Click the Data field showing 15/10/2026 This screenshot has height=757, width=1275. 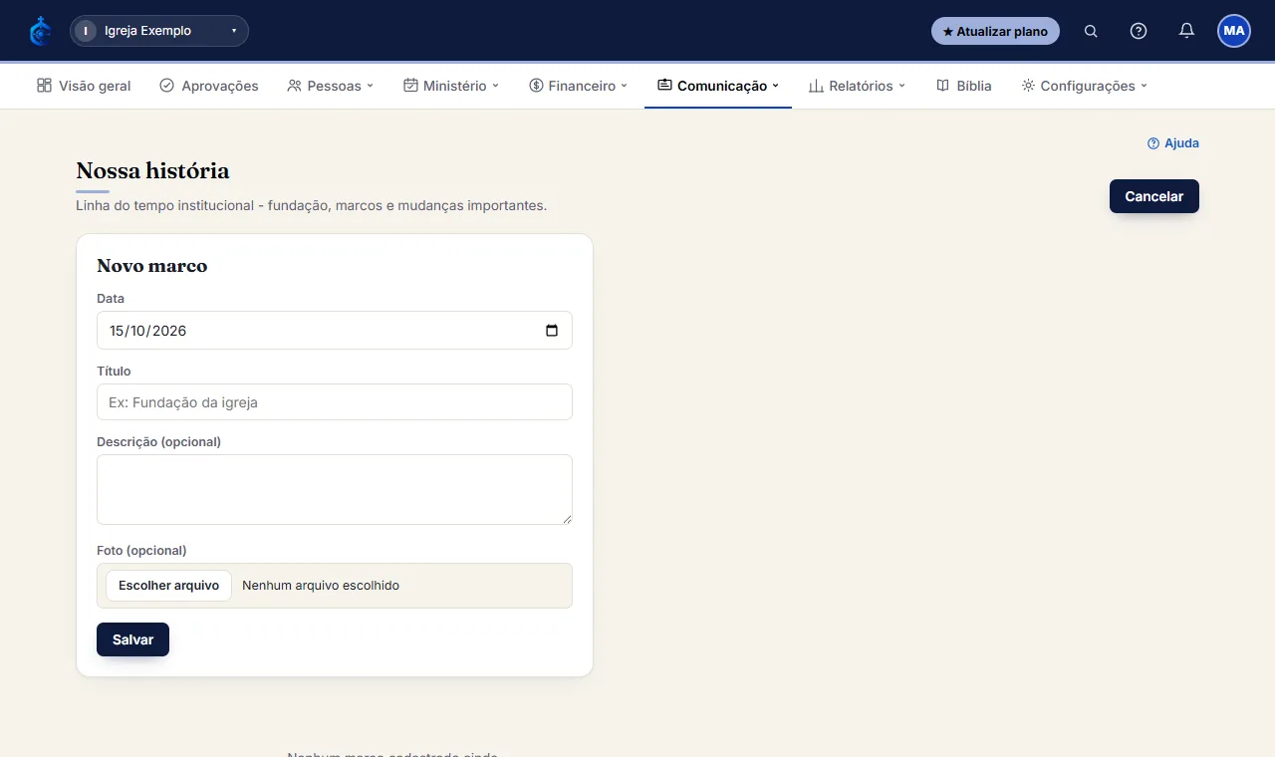335,331
